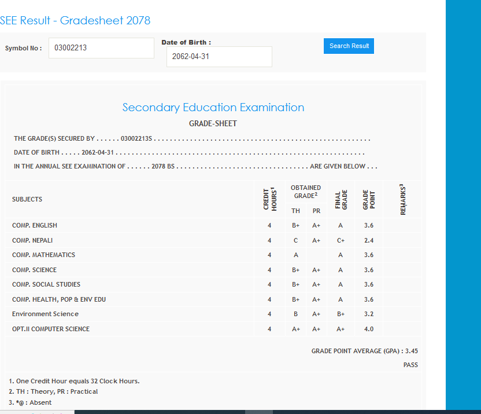Click the Environment Science subject cell
Image resolution: width=481 pixels, height=414 pixels.
pos(45,314)
